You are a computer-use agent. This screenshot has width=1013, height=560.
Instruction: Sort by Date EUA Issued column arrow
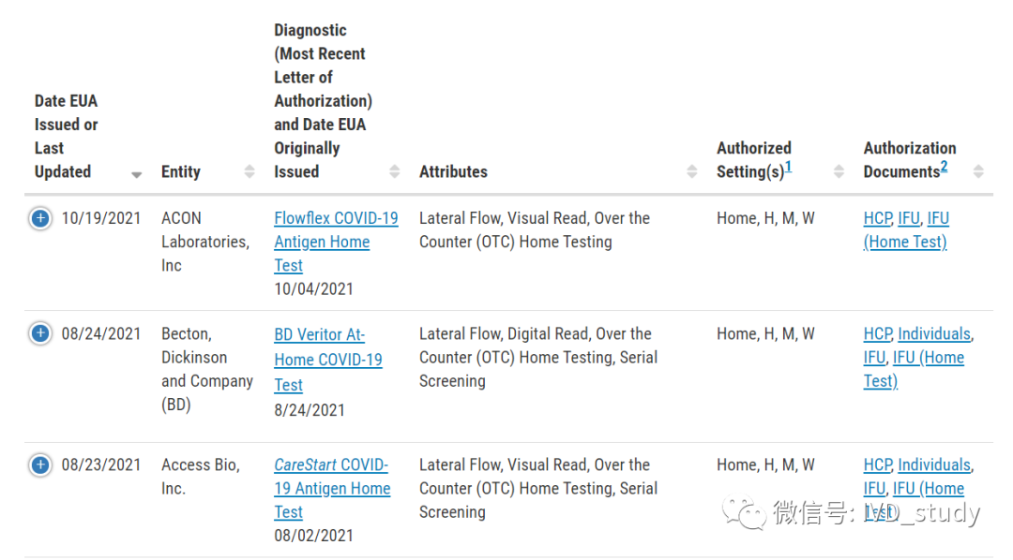pos(137,174)
